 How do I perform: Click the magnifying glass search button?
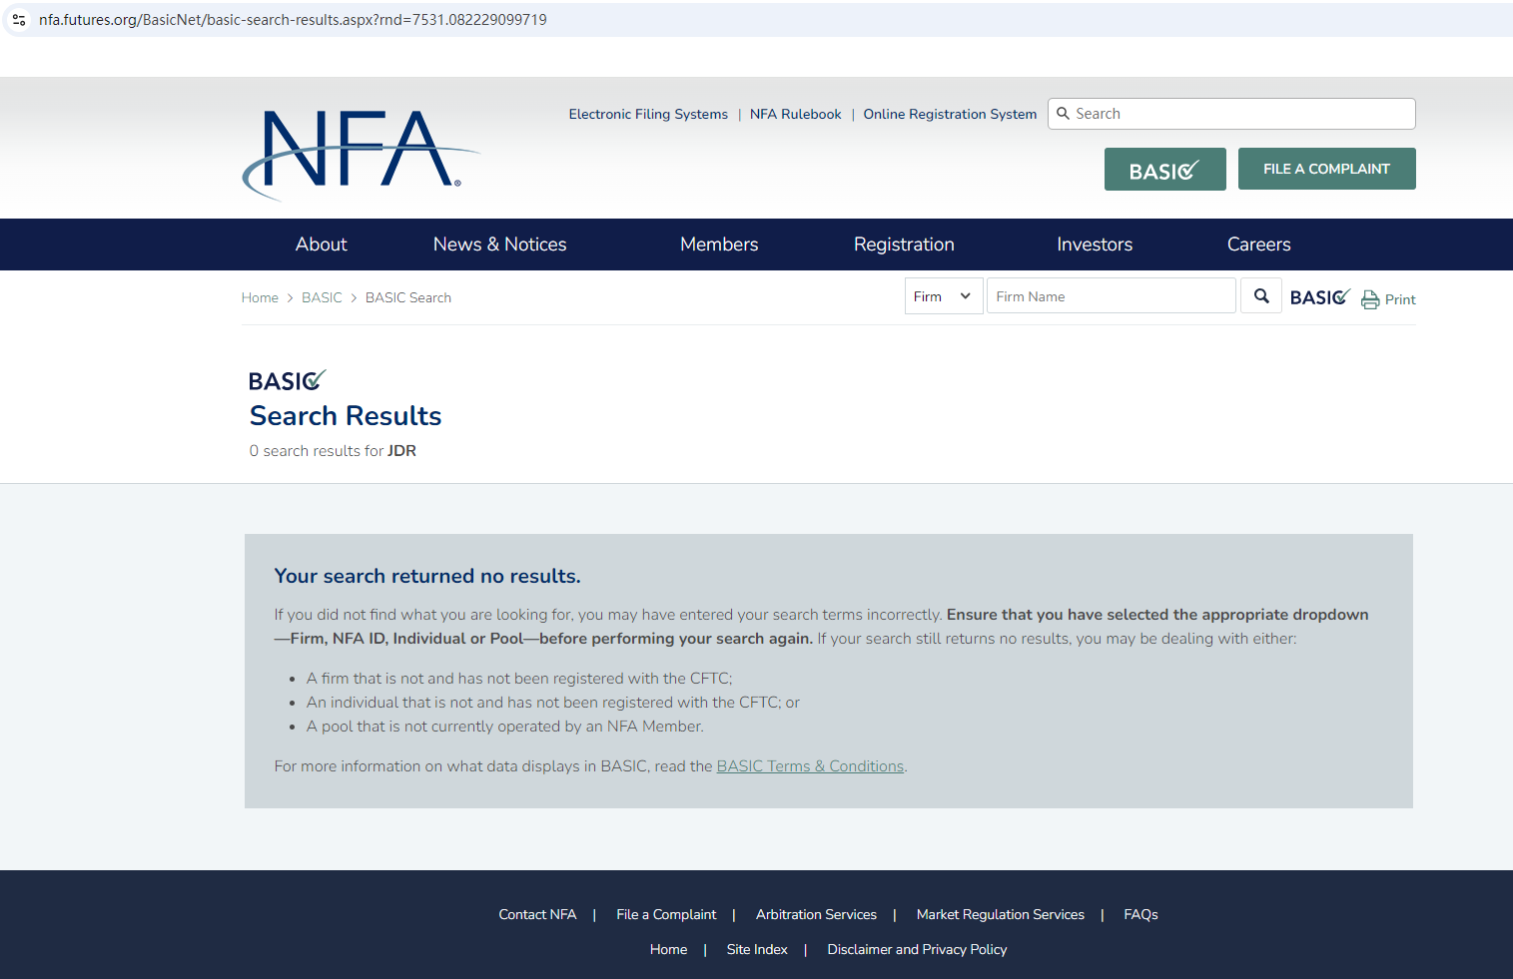point(1261,296)
